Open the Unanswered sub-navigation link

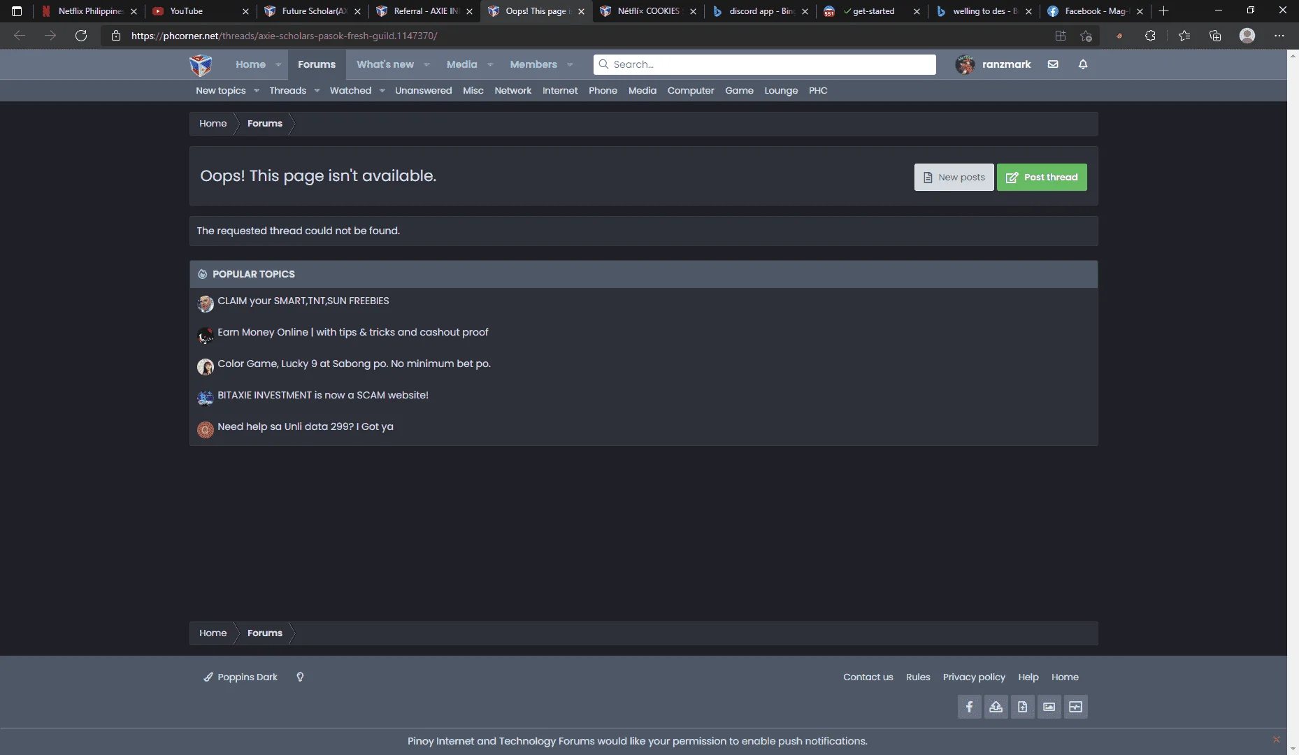[423, 90]
